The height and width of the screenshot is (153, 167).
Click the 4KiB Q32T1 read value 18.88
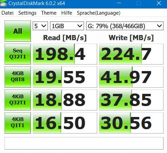65,100
